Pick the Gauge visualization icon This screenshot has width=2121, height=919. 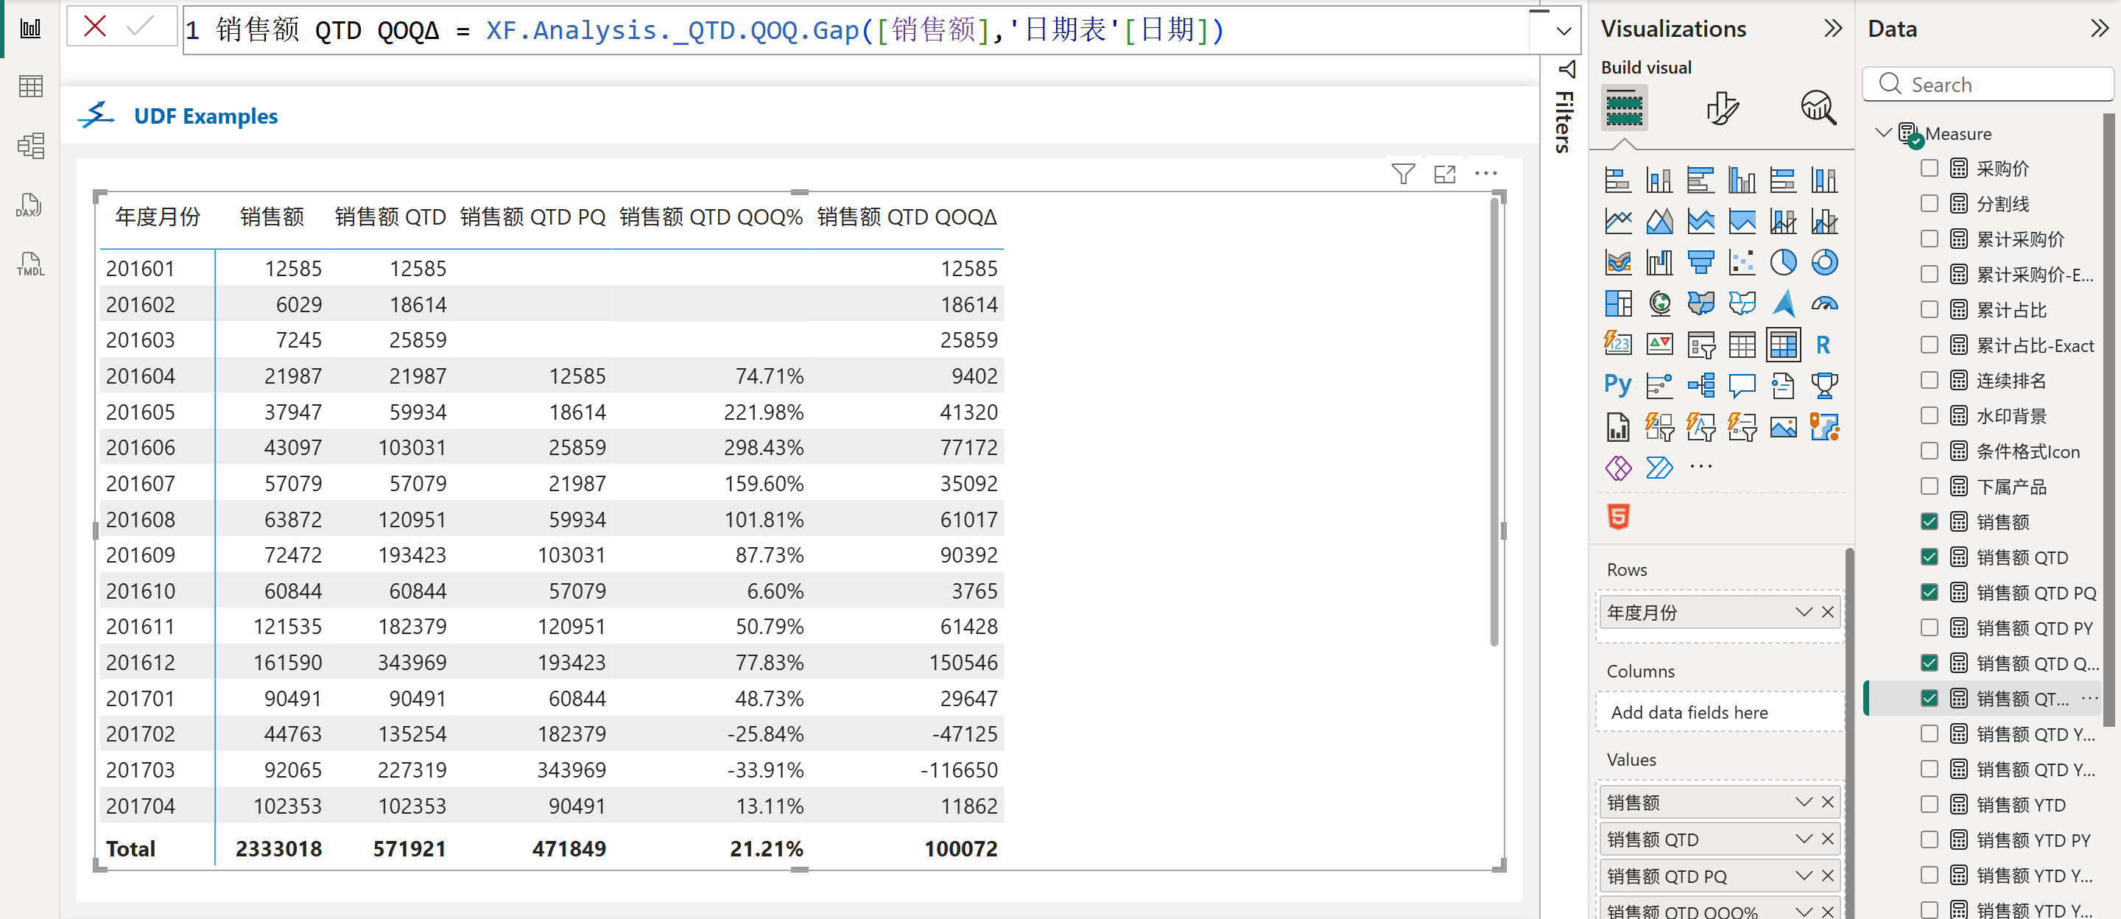1823,304
